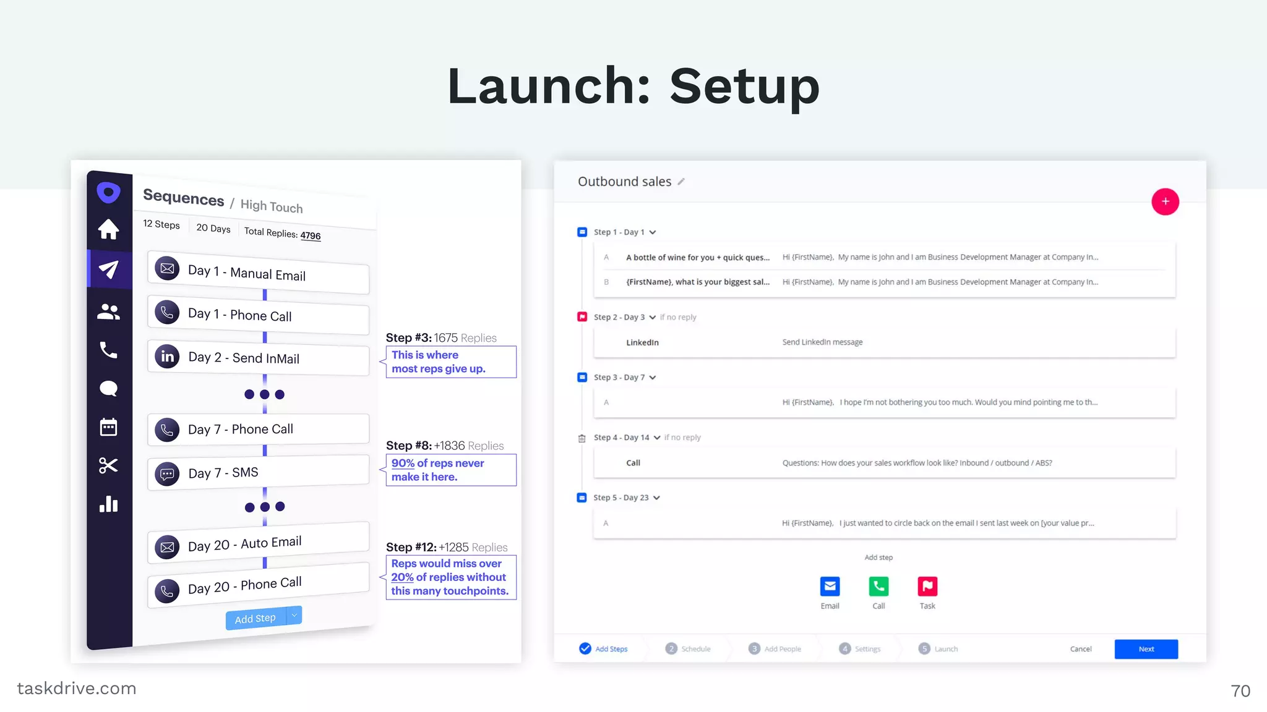The height and width of the screenshot is (712, 1267).
Task: Open the chat bubble icon in sidebar
Action: 108,389
